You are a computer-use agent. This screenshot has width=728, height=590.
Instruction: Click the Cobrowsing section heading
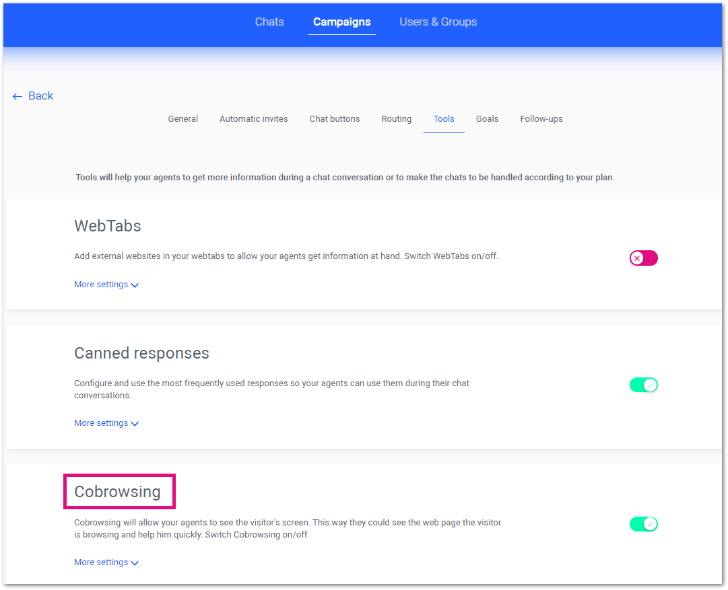coord(117,491)
